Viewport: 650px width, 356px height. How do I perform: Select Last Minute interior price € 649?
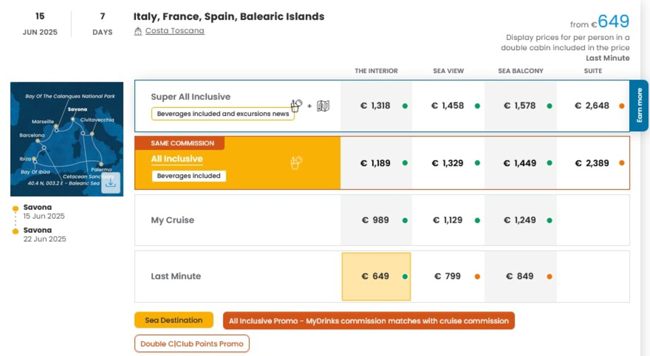click(376, 276)
